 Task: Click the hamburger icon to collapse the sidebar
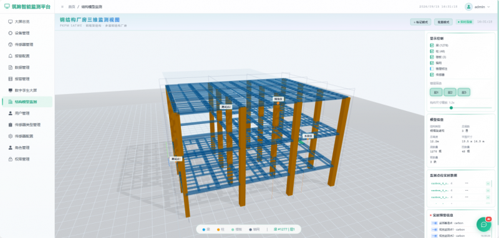62,7
